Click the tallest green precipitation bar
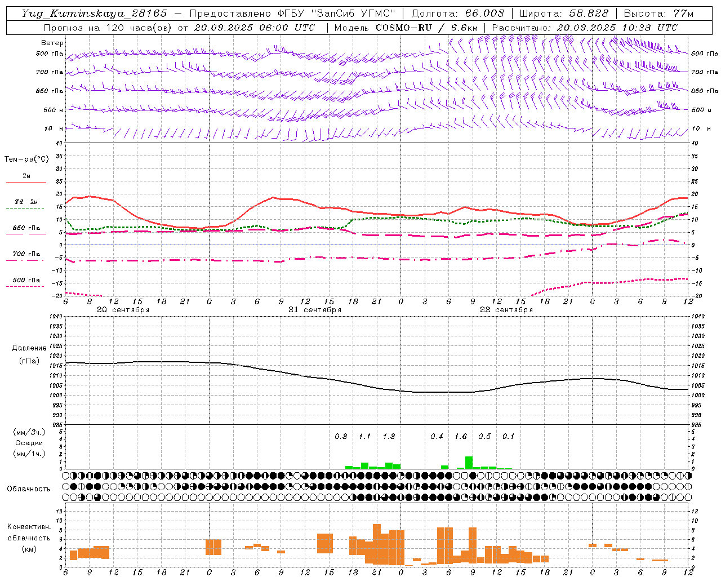 [469, 463]
